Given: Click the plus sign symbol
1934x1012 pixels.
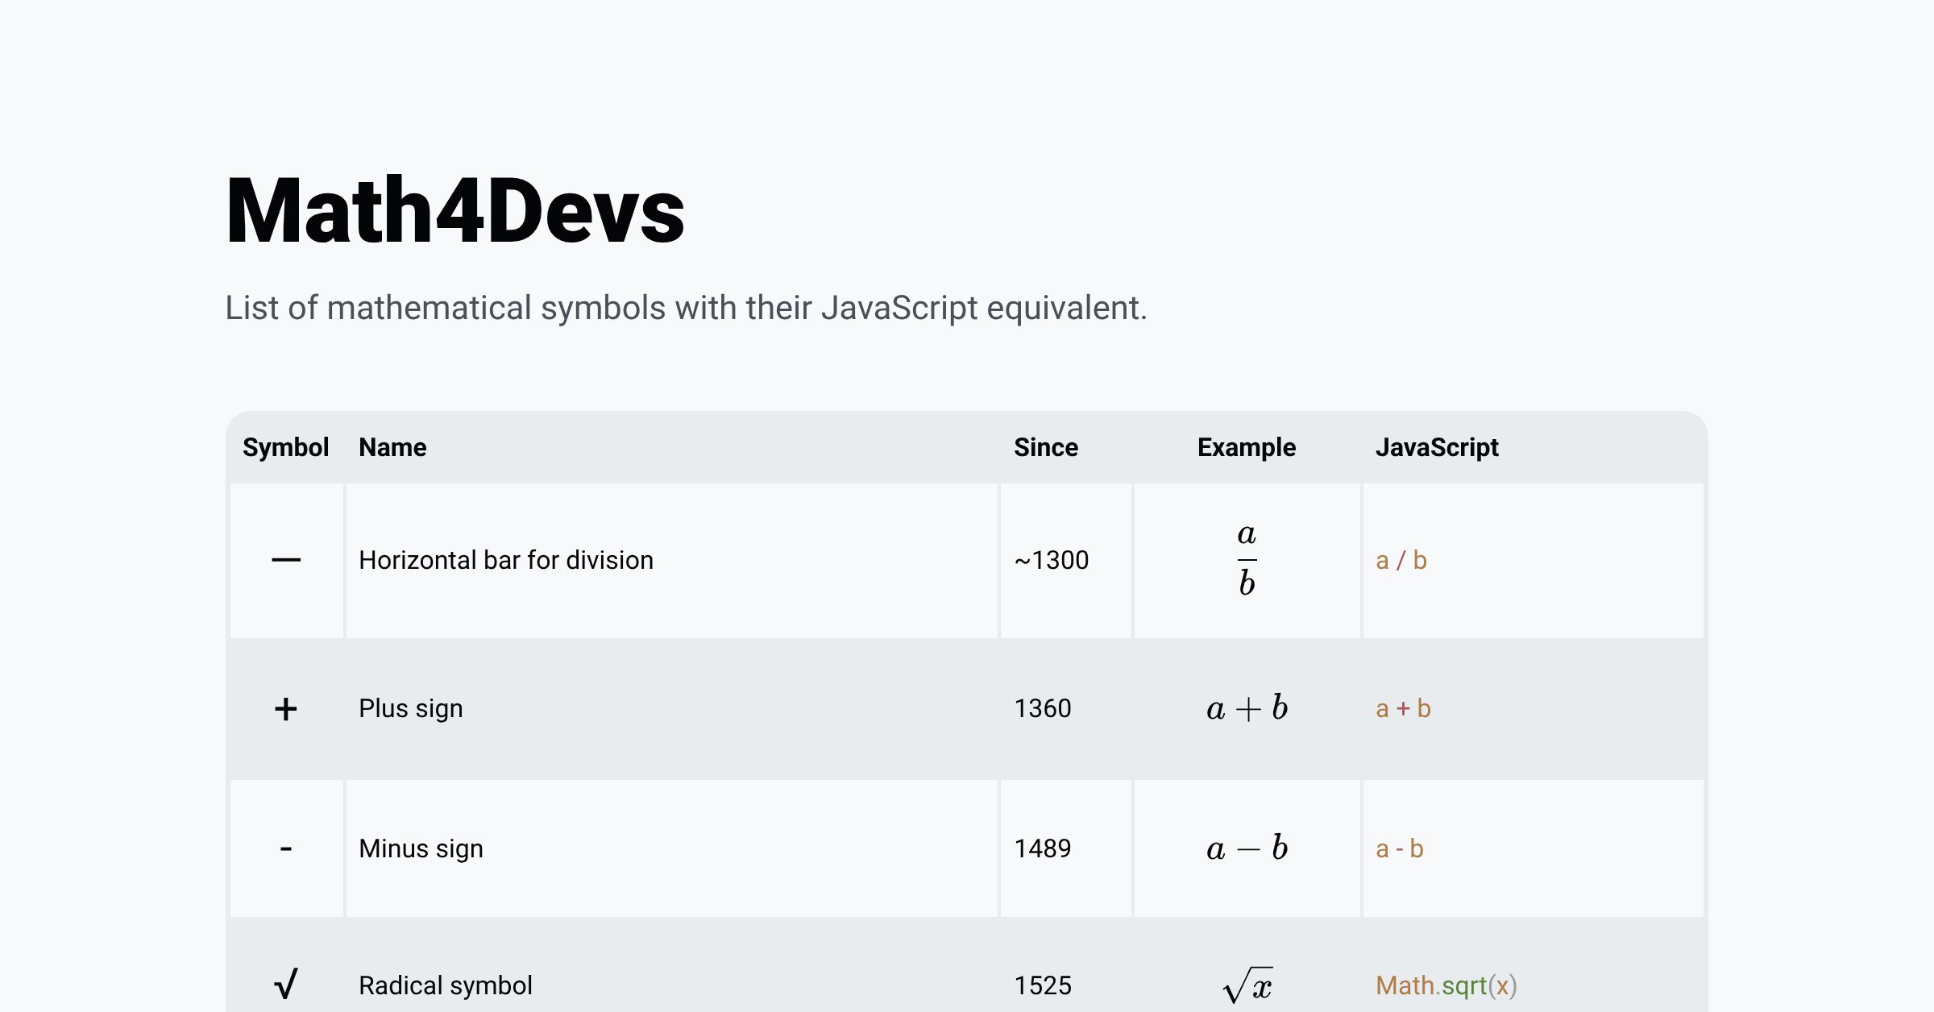Looking at the screenshot, I should click(x=286, y=709).
